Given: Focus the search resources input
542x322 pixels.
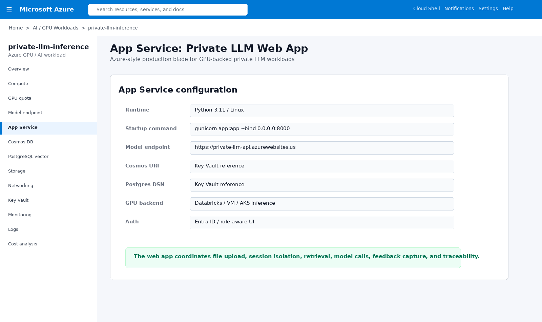Looking at the screenshot, I should click(168, 9).
